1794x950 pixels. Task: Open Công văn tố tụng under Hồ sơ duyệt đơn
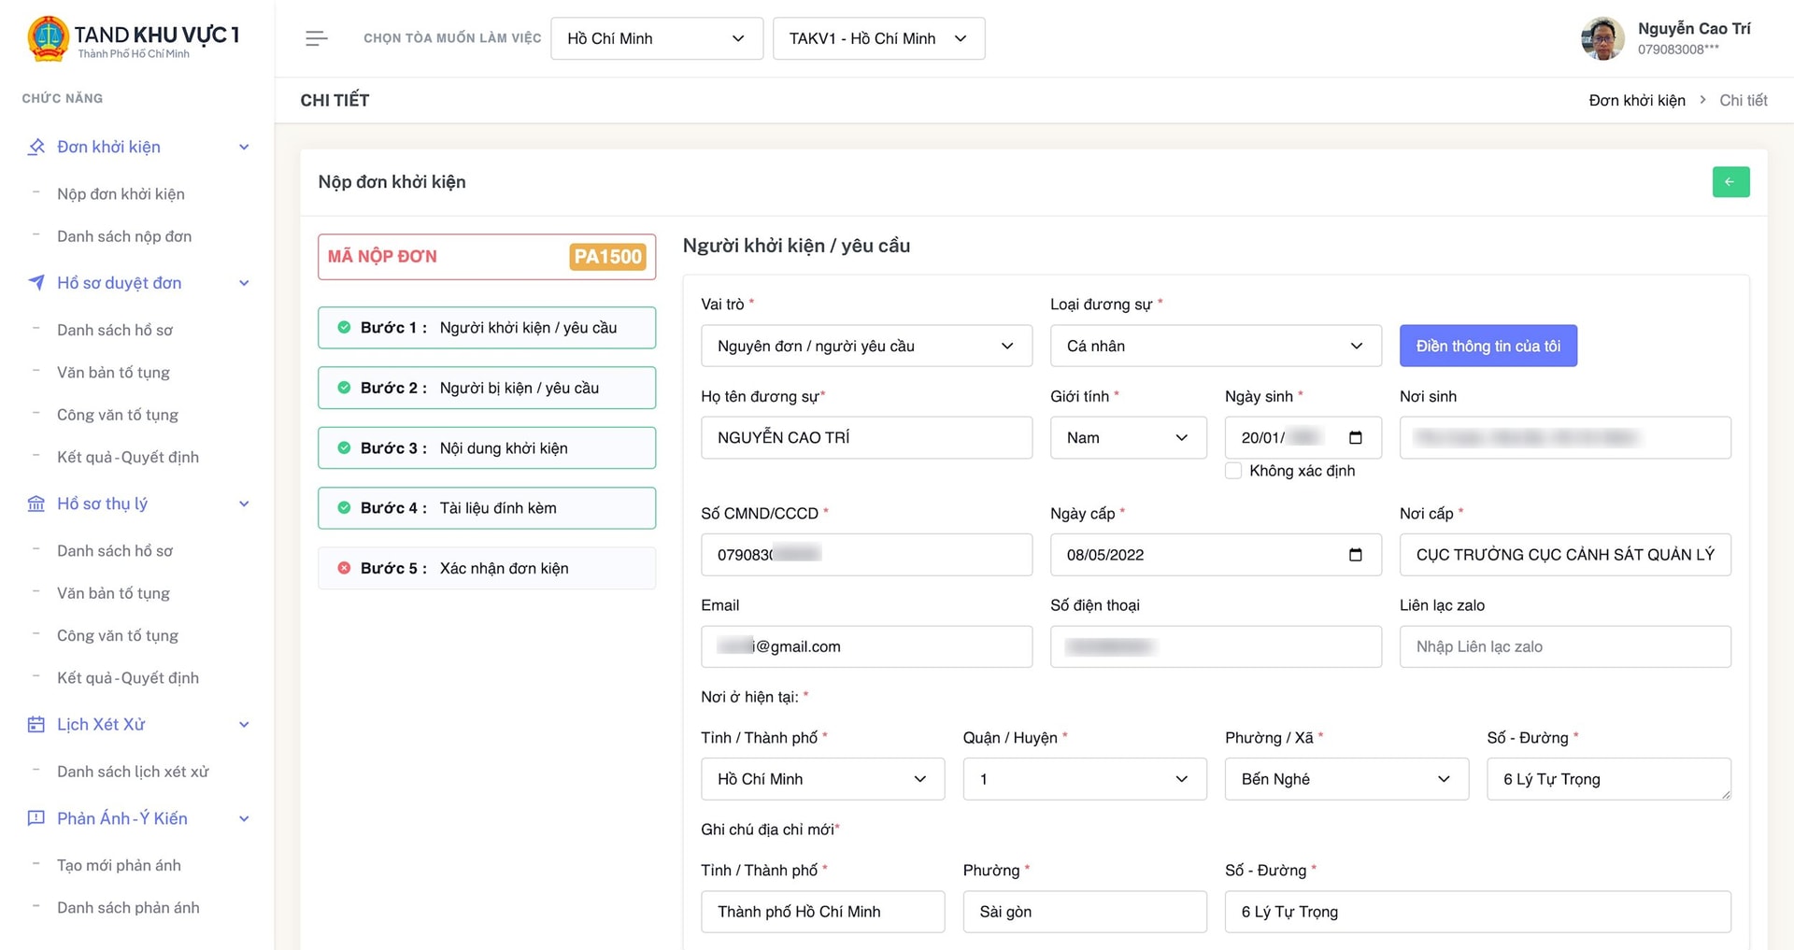pyautogui.click(x=118, y=415)
